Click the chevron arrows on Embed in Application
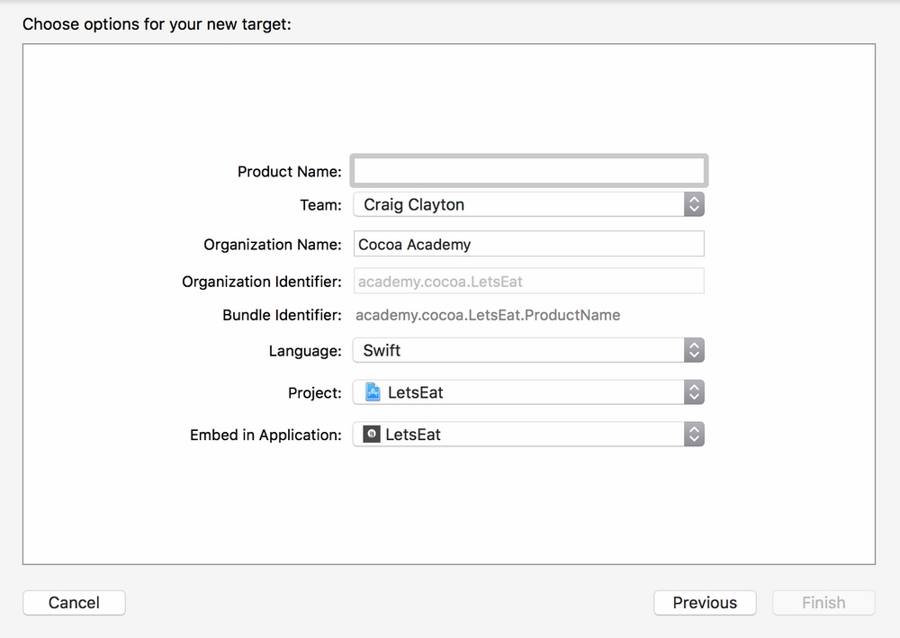The image size is (900, 638). (693, 435)
